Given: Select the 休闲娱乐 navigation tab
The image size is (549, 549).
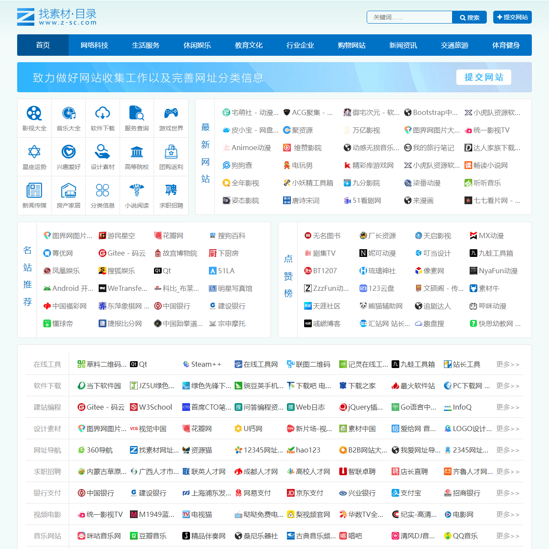Looking at the screenshot, I should click(x=197, y=45).
